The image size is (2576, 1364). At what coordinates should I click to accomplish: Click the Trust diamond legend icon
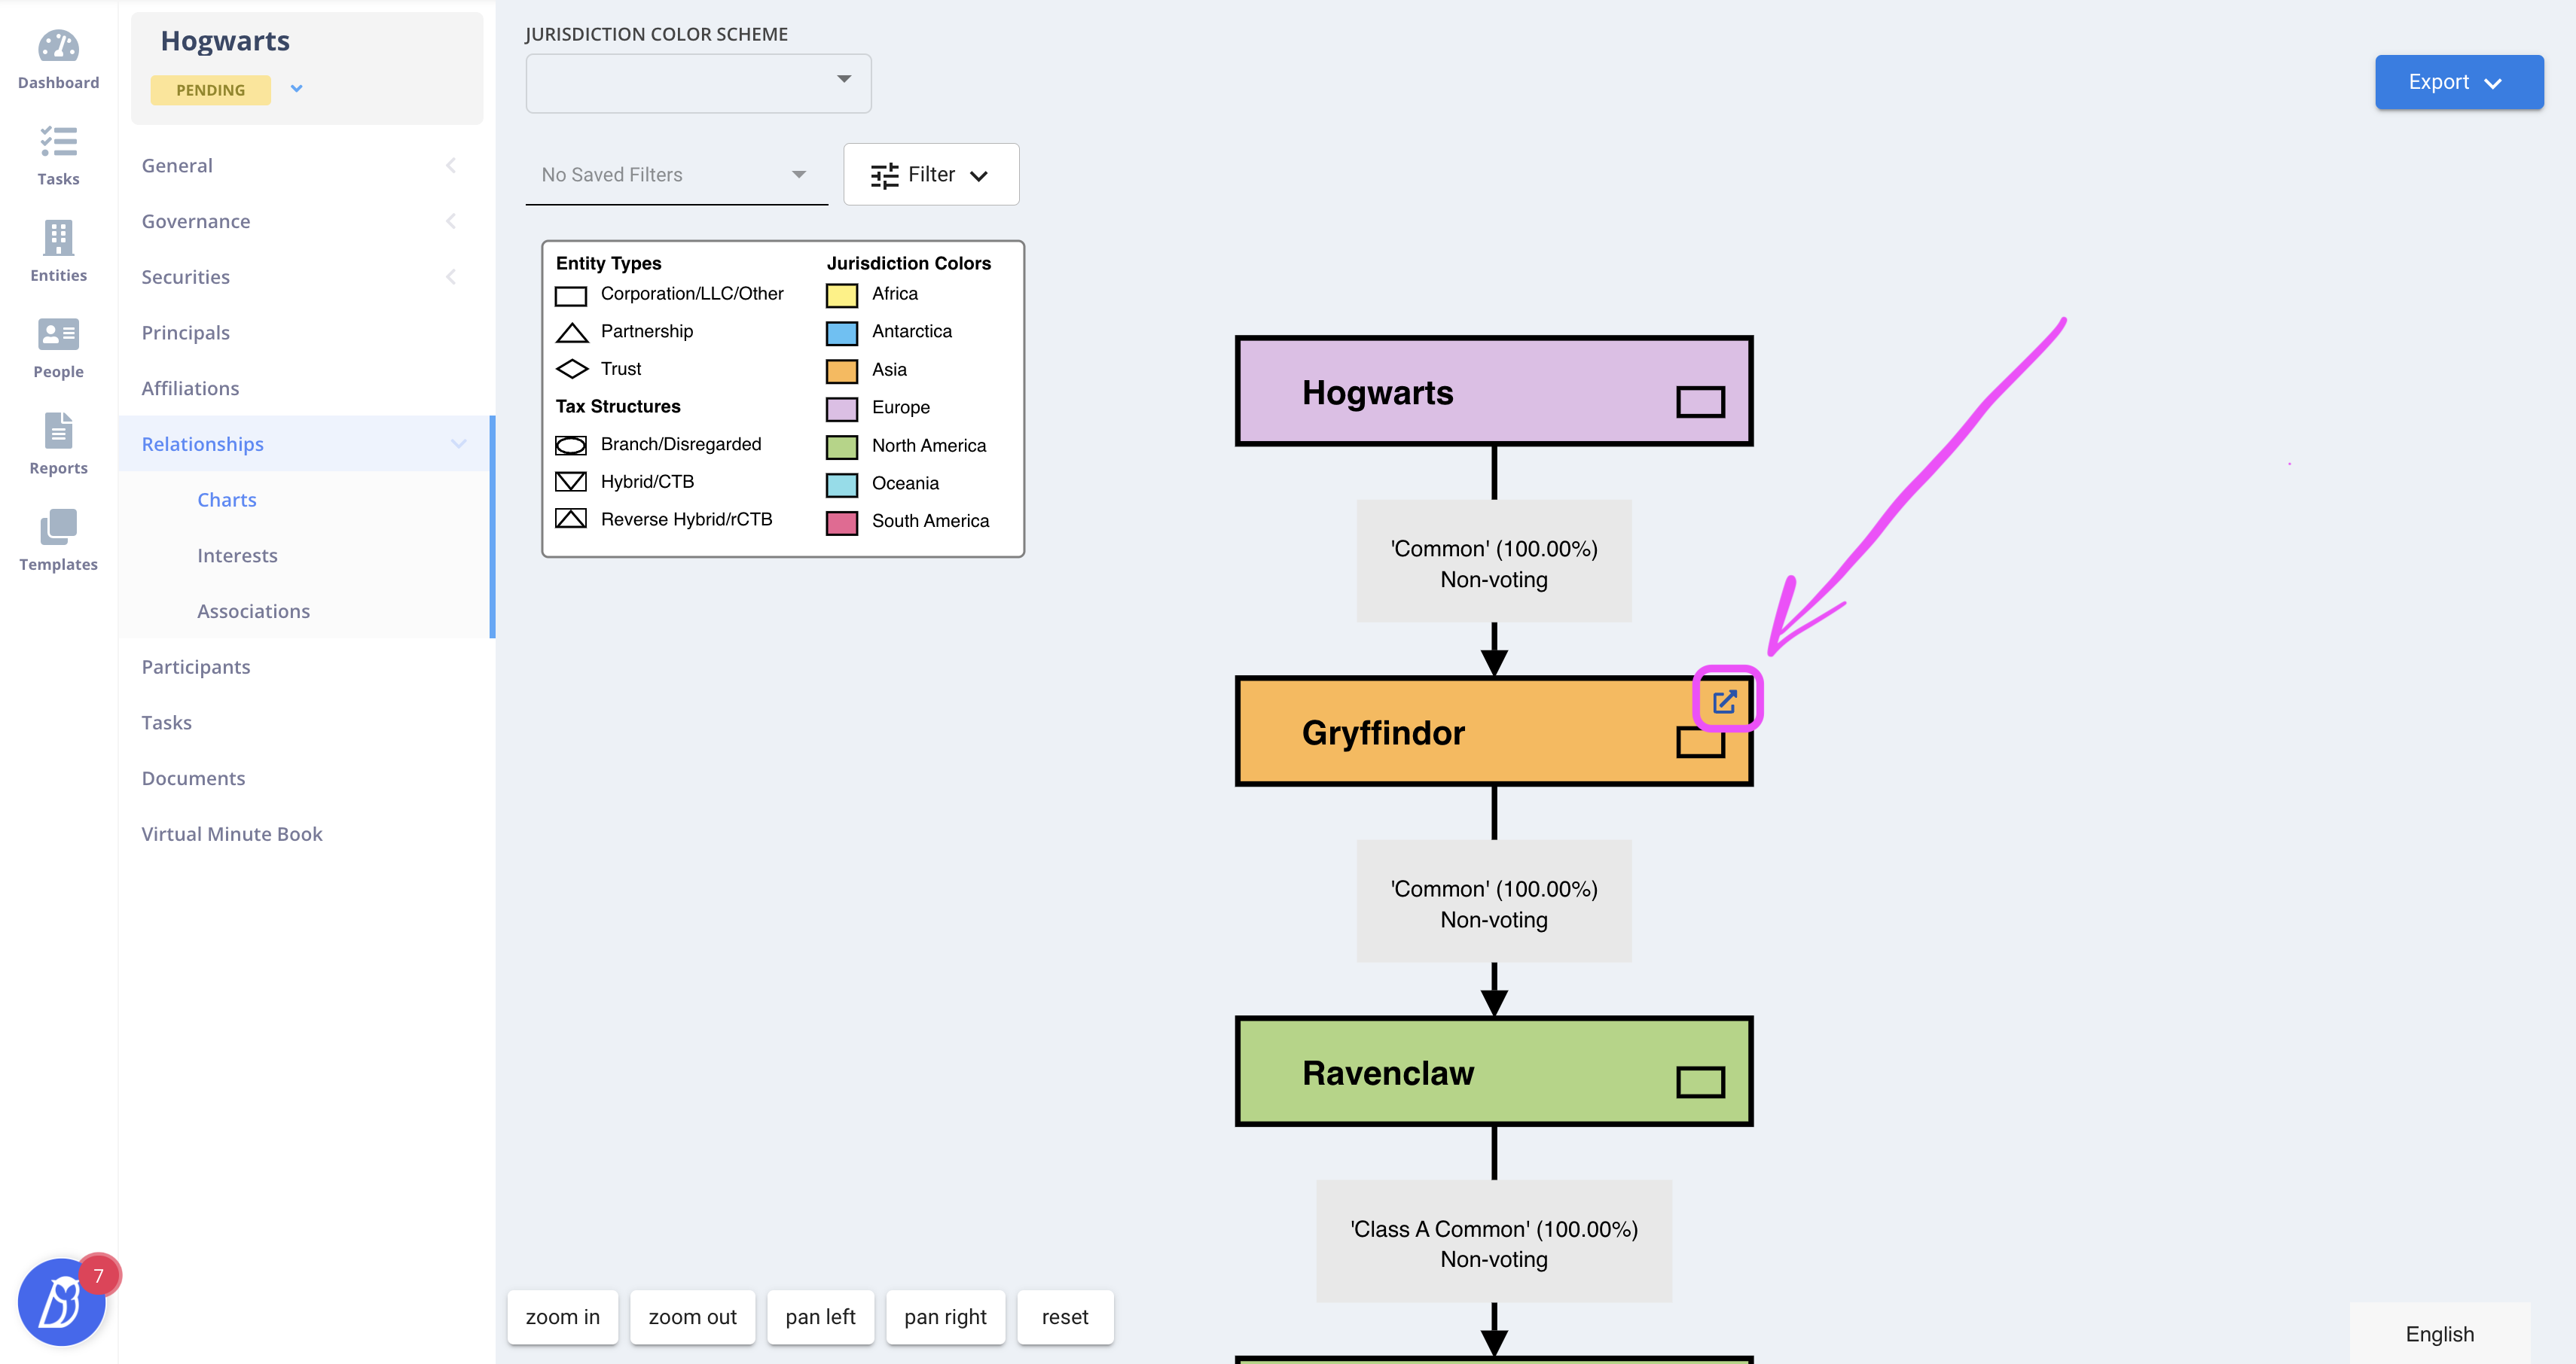(571, 369)
